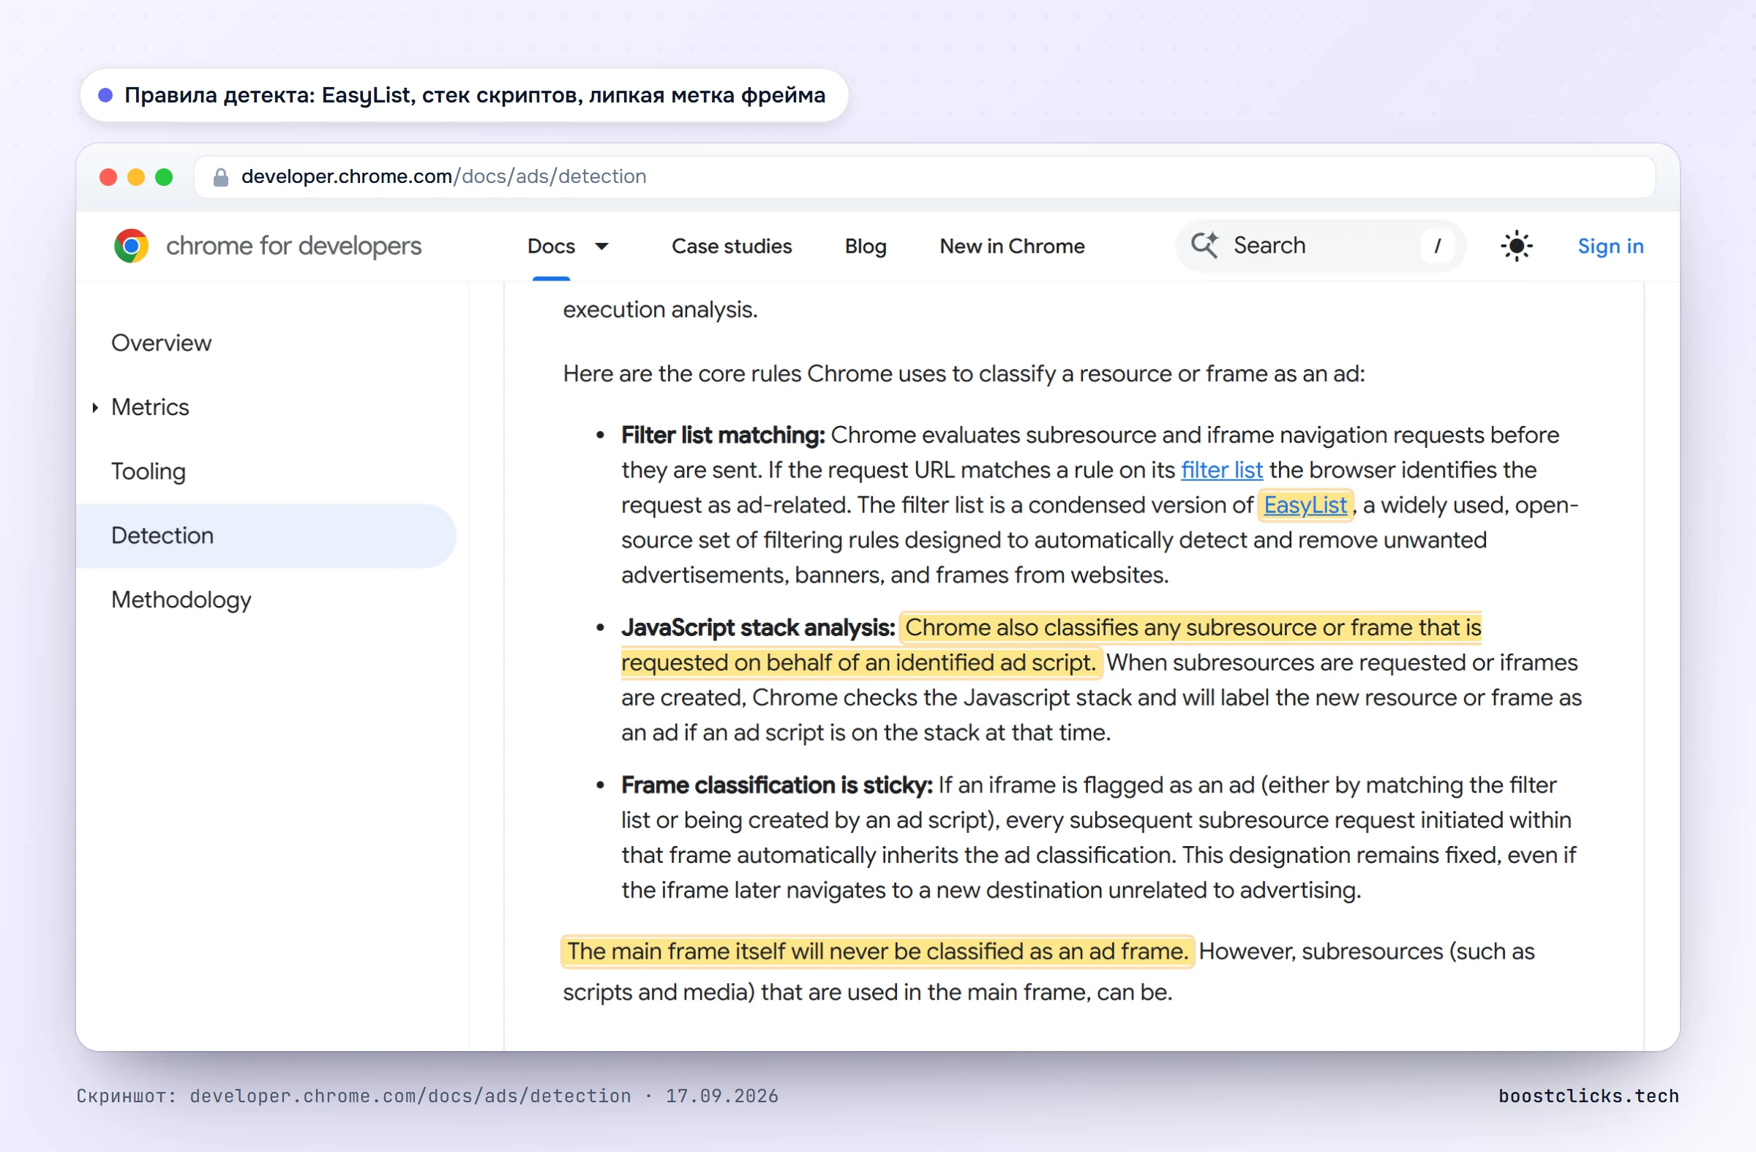Select Methodology in the sidebar

click(x=181, y=600)
